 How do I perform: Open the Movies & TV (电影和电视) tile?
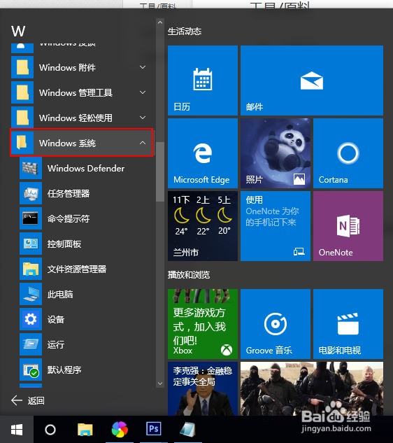[x=348, y=324]
